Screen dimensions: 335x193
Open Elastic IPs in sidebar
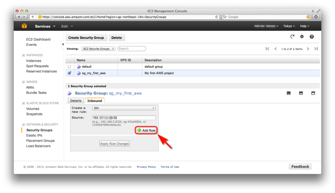[34, 135]
